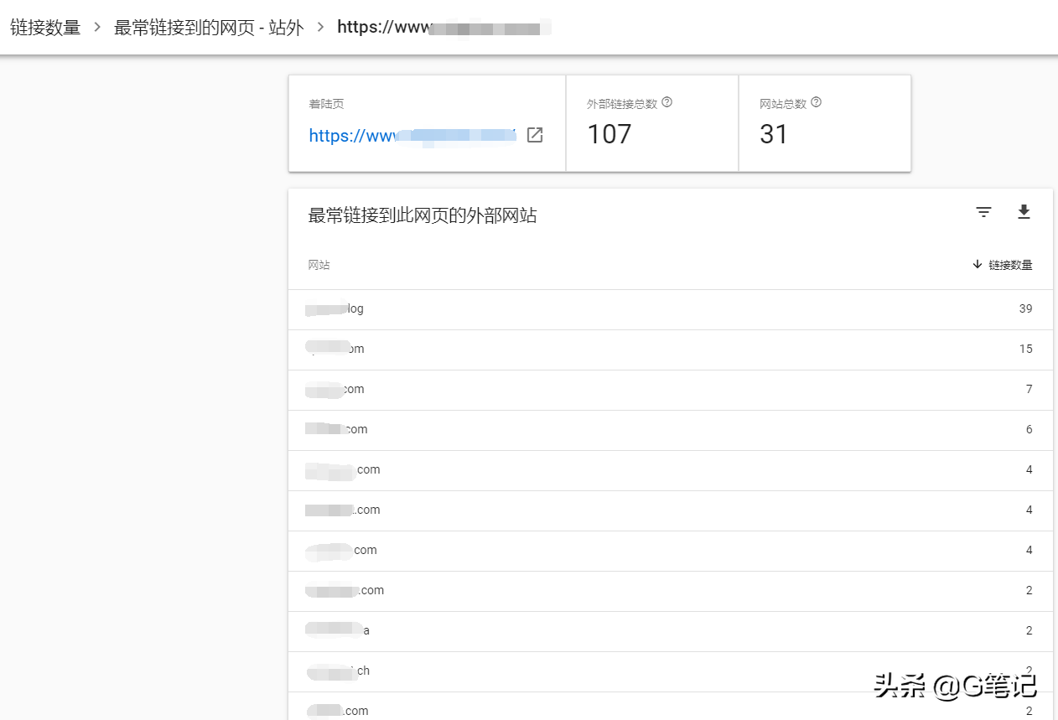Select the row with 15 links
Screen dimensions: 1058x720
(671, 350)
